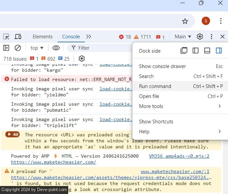228x194 pixels.
Task: Undock DevTools into a separate window
Action: coord(184,51)
